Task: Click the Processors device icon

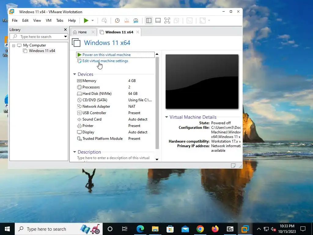Action: coord(79,87)
